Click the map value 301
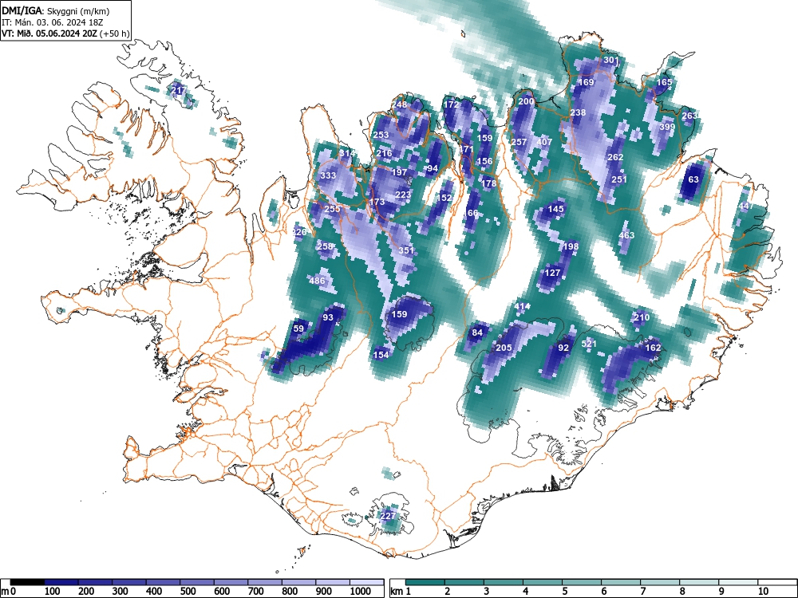 611,60
